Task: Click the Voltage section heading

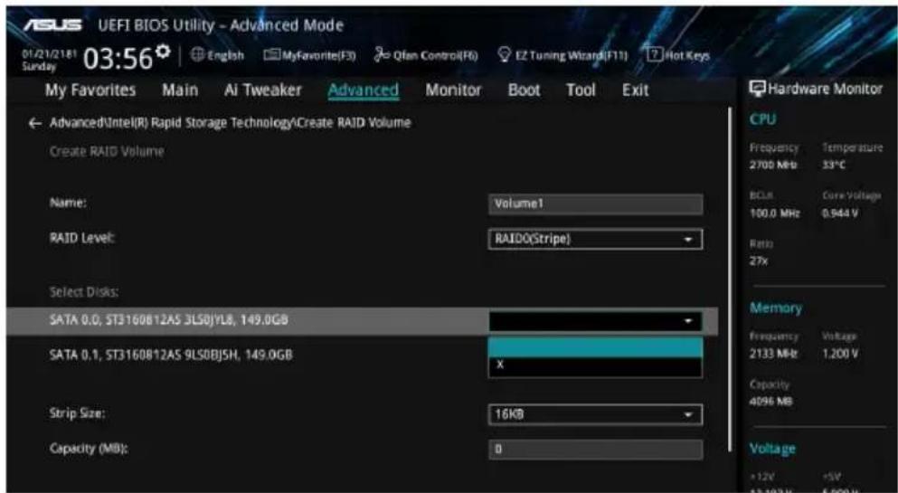Action: point(772,449)
